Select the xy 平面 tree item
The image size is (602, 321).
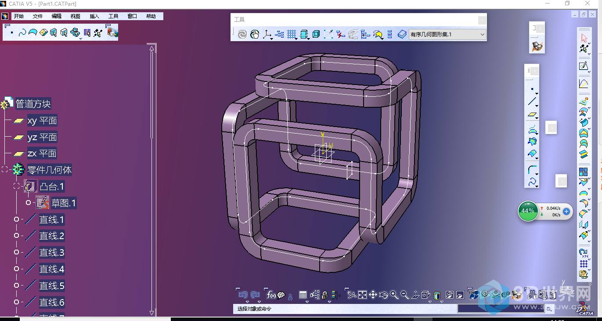pyautogui.click(x=42, y=121)
